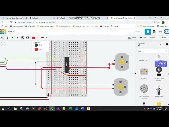Open Gmail bookmark

click(95, 26)
